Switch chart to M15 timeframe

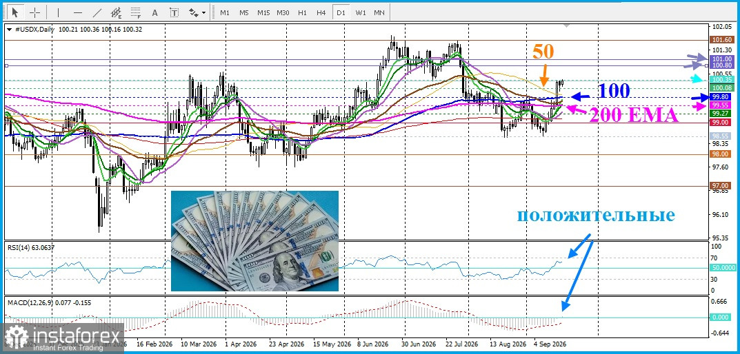pyautogui.click(x=263, y=12)
